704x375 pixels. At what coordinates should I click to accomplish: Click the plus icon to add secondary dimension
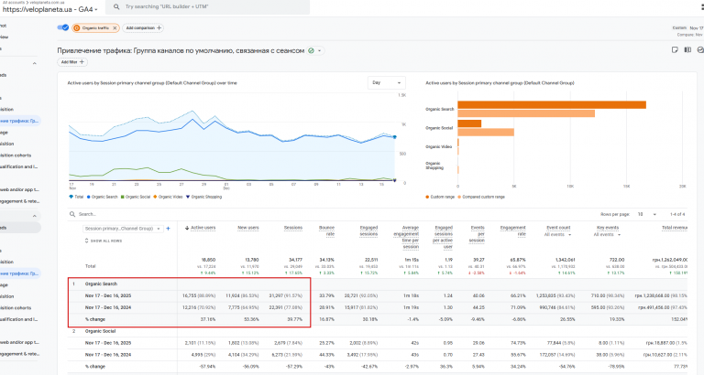coord(170,228)
